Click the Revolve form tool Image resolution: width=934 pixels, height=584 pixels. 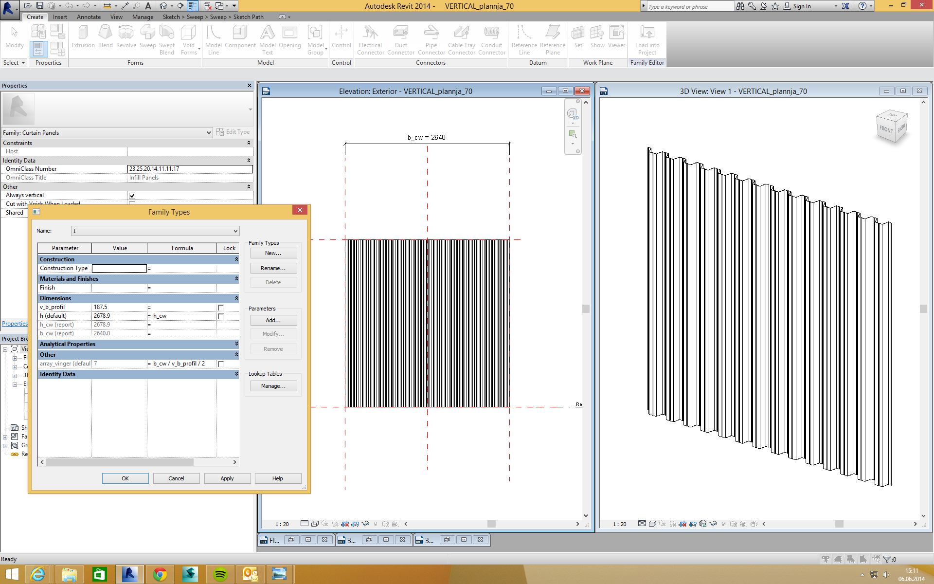(x=126, y=37)
